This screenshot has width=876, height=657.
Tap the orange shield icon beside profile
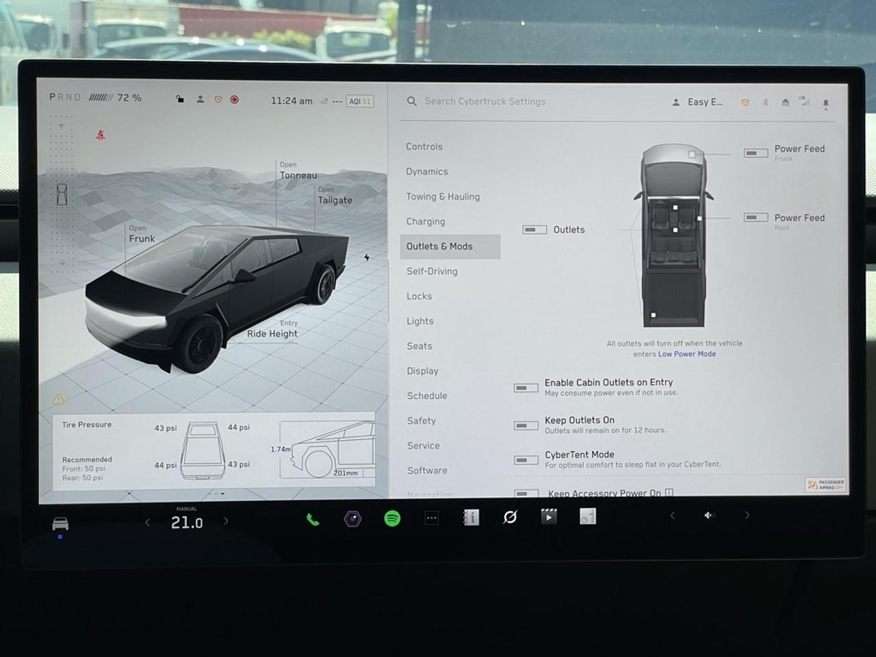pyautogui.click(x=218, y=100)
